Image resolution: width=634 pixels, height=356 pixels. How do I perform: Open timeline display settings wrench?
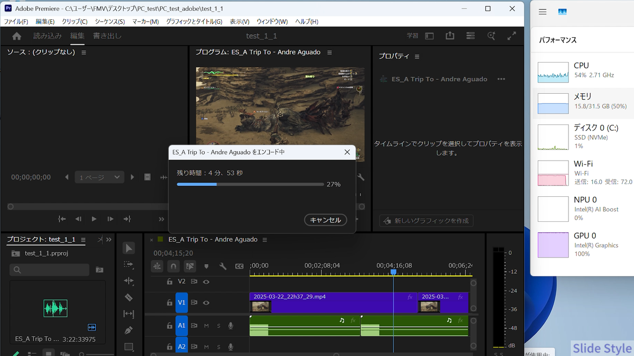223,267
